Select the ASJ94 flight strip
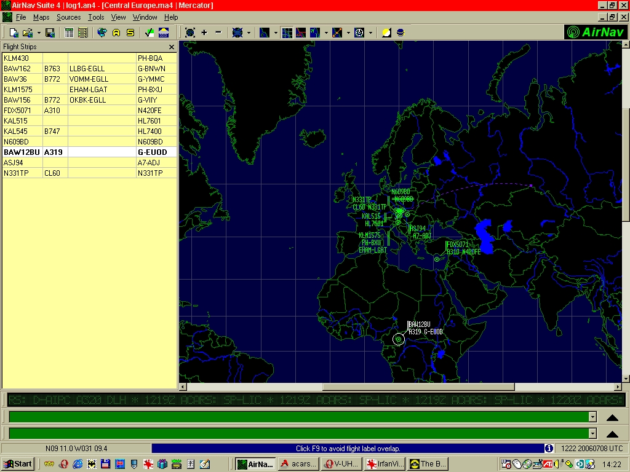630x472 pixels. [90, 162]
